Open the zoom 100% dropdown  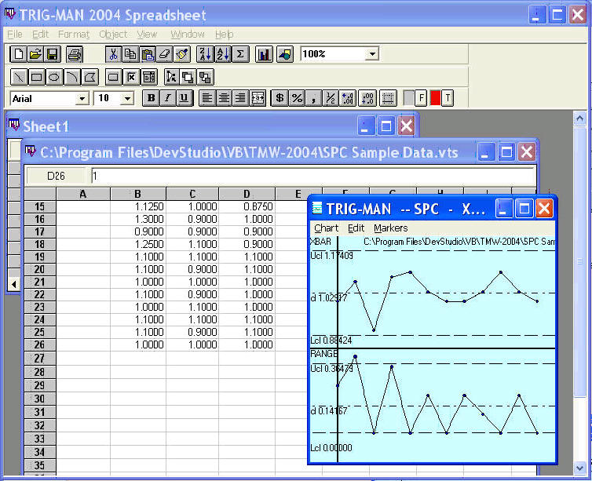point(372,54)
